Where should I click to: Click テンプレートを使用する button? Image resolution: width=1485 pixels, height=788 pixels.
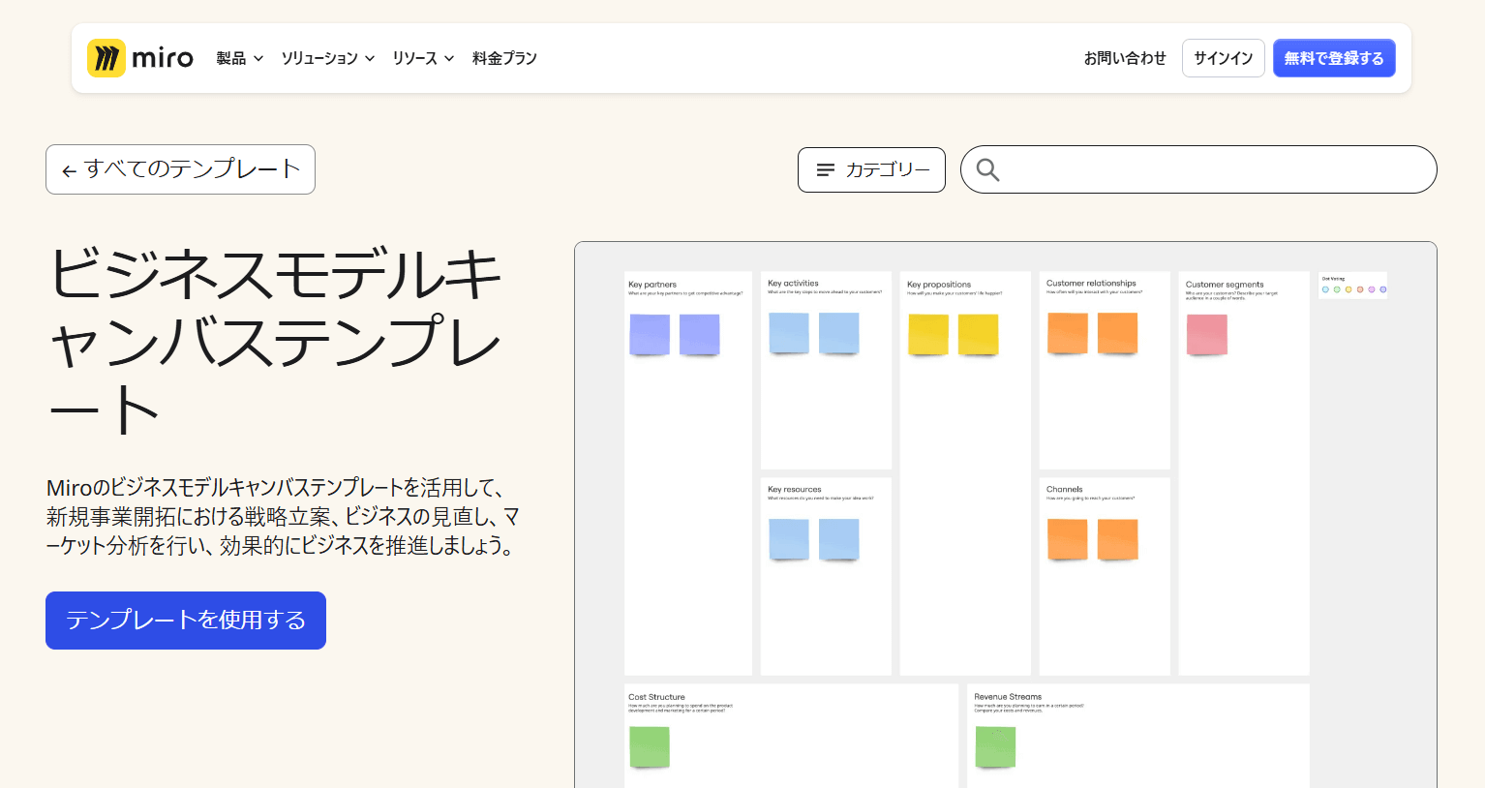pyautogui.click(x=186, y=621)
